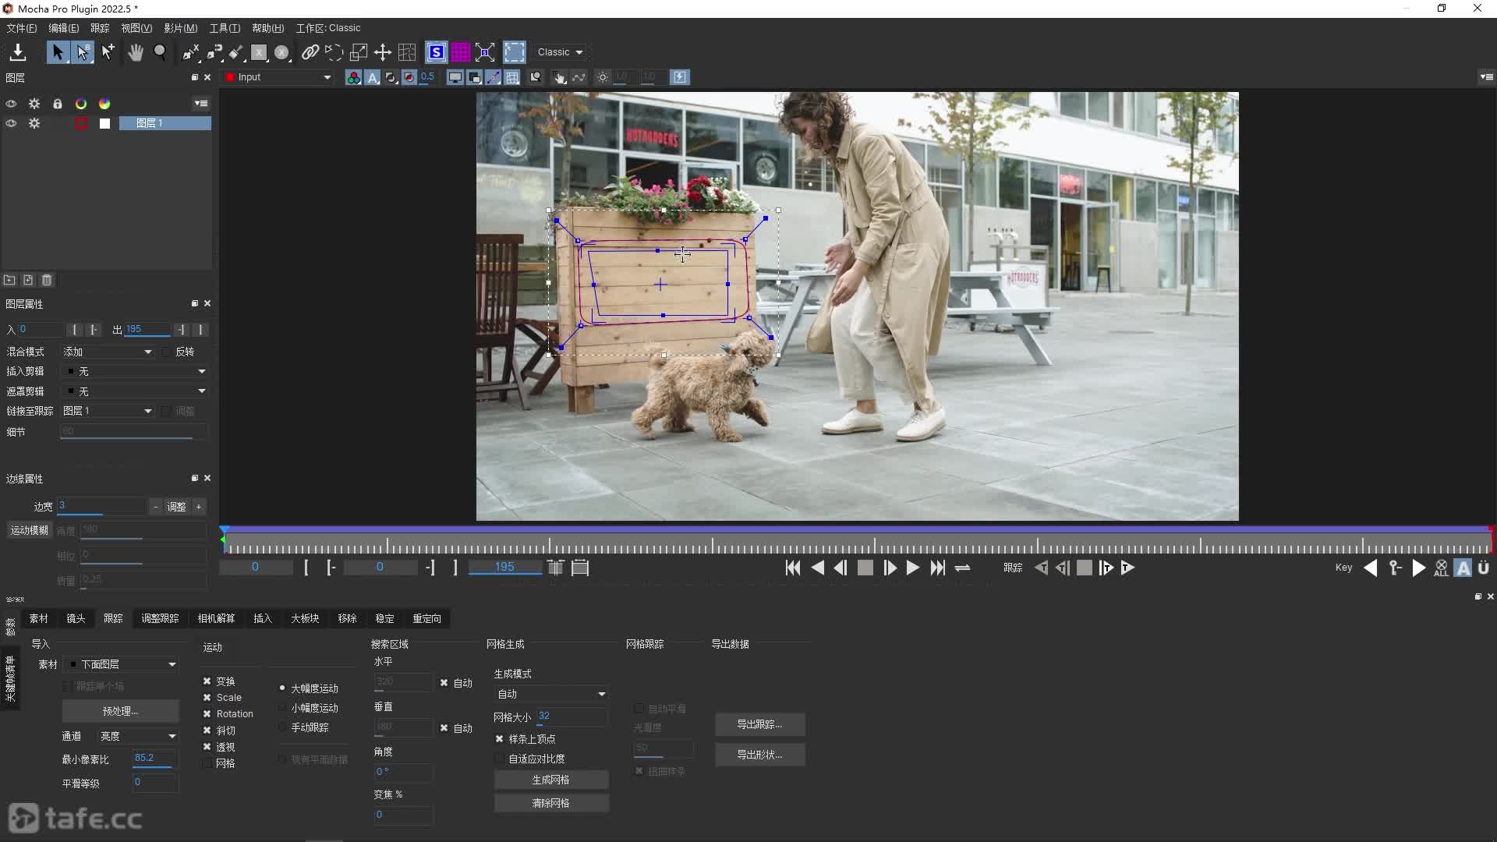
Task: Open the 混合模式 添加 dropdown
Action: point(108,352)
